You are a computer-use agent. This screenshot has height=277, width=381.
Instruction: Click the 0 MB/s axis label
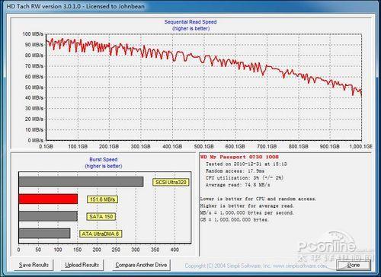click(x=35, y=140)
